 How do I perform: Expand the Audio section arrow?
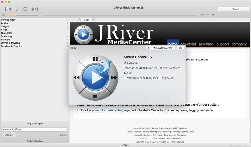coord(68,23)
